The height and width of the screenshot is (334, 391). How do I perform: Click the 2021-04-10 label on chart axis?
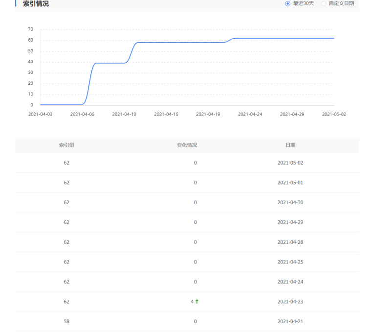tap(124, 114)
